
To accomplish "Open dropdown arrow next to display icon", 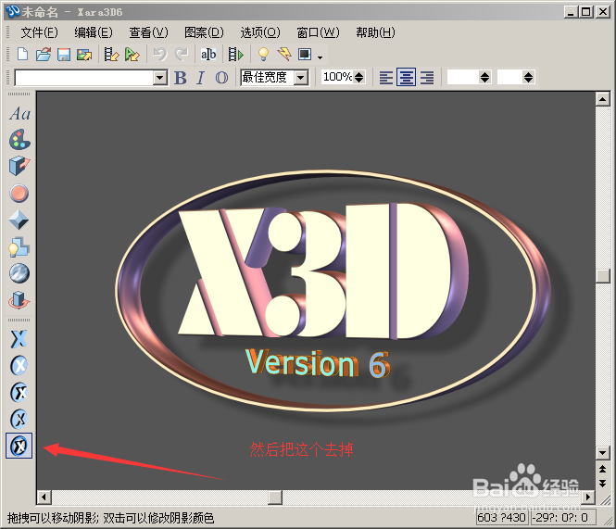I will [321, 57].
